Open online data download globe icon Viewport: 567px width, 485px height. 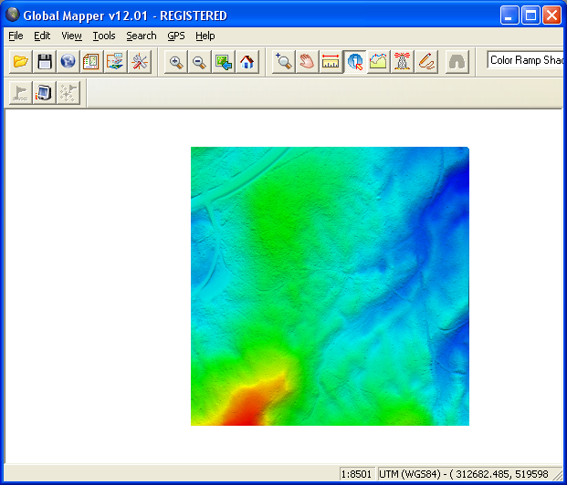[x=68, y=62]
